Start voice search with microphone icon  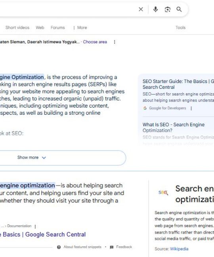click(155, 10)
